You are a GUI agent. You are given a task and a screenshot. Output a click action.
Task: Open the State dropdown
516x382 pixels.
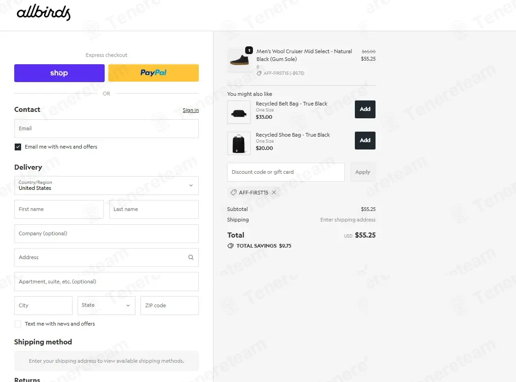[x=107, y=305]
